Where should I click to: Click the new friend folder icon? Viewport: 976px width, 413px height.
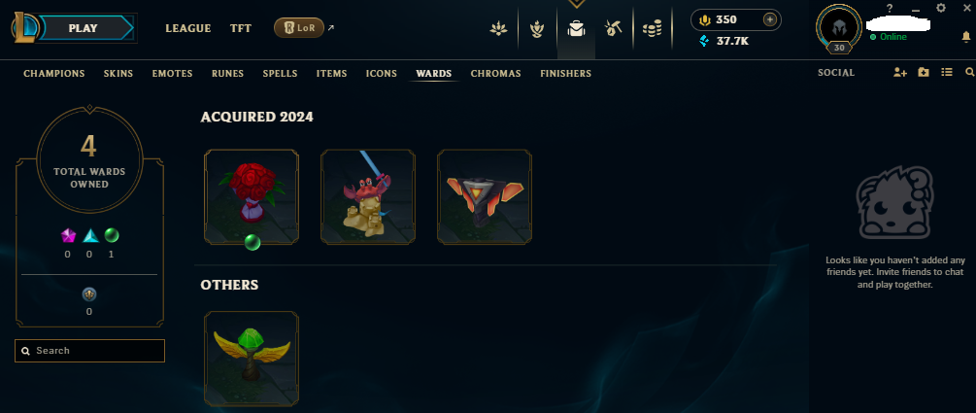tap(924, 72)
